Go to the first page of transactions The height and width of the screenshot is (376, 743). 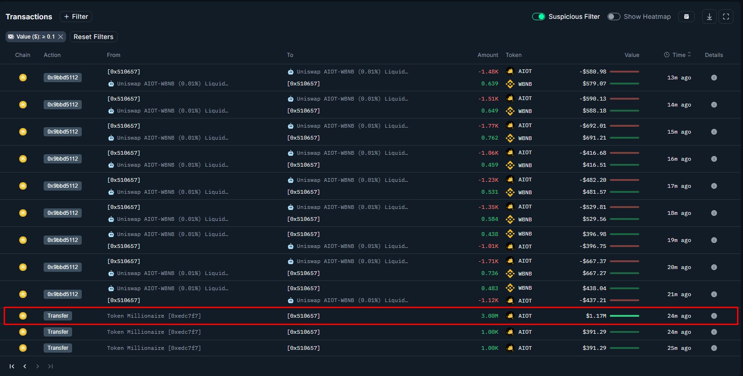pyautogui.click(x=12, y=366)
